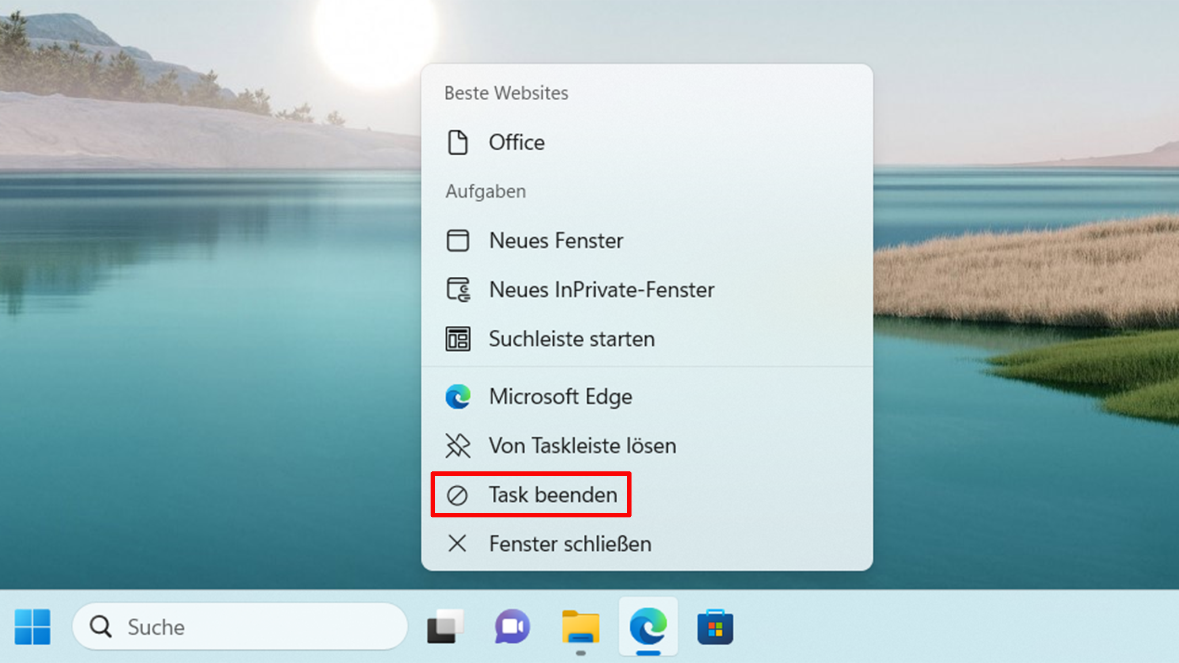The image size is (1179, 663).
Task: Click the page icon beside Office
Action: (x=458, y=142)
